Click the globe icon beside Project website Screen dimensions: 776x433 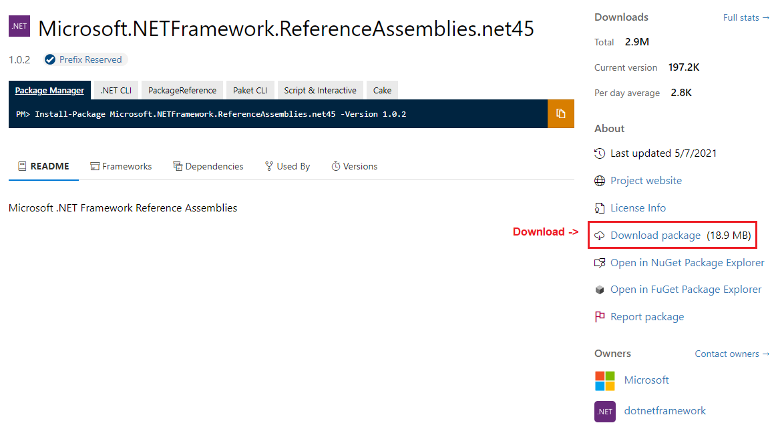coord(600,181)
